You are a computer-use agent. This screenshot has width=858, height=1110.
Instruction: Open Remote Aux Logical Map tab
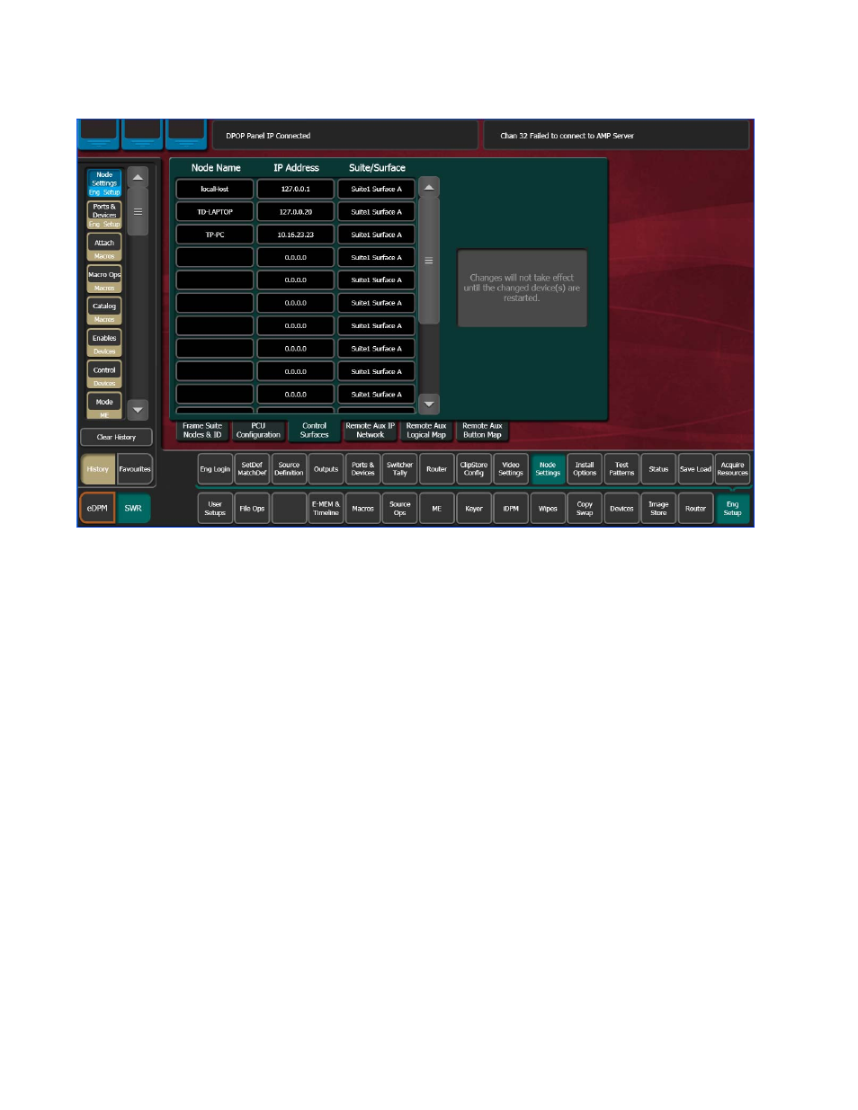(x=426, y=431)
